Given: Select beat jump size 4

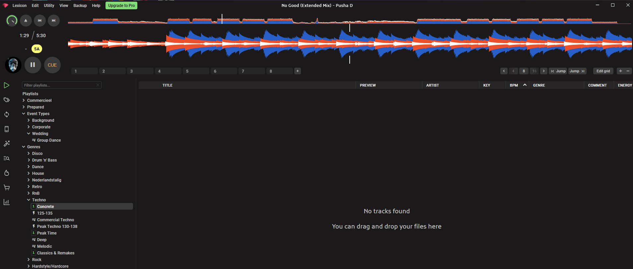Looking at the screenshot, I should click(513, 71).
